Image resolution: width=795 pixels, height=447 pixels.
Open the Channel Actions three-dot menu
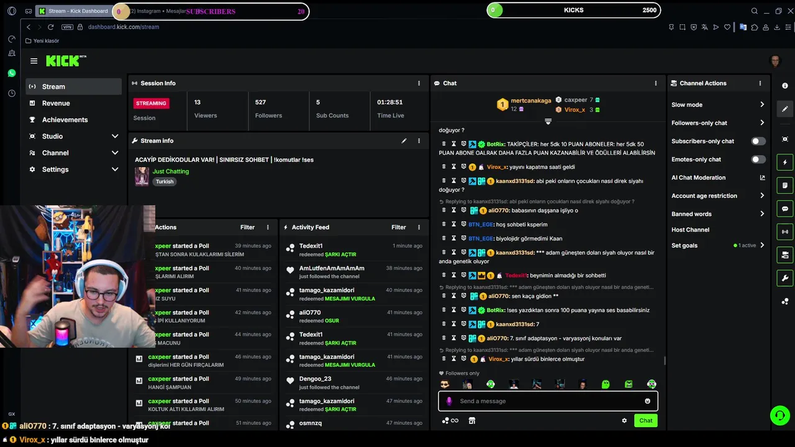coord(760,83)
